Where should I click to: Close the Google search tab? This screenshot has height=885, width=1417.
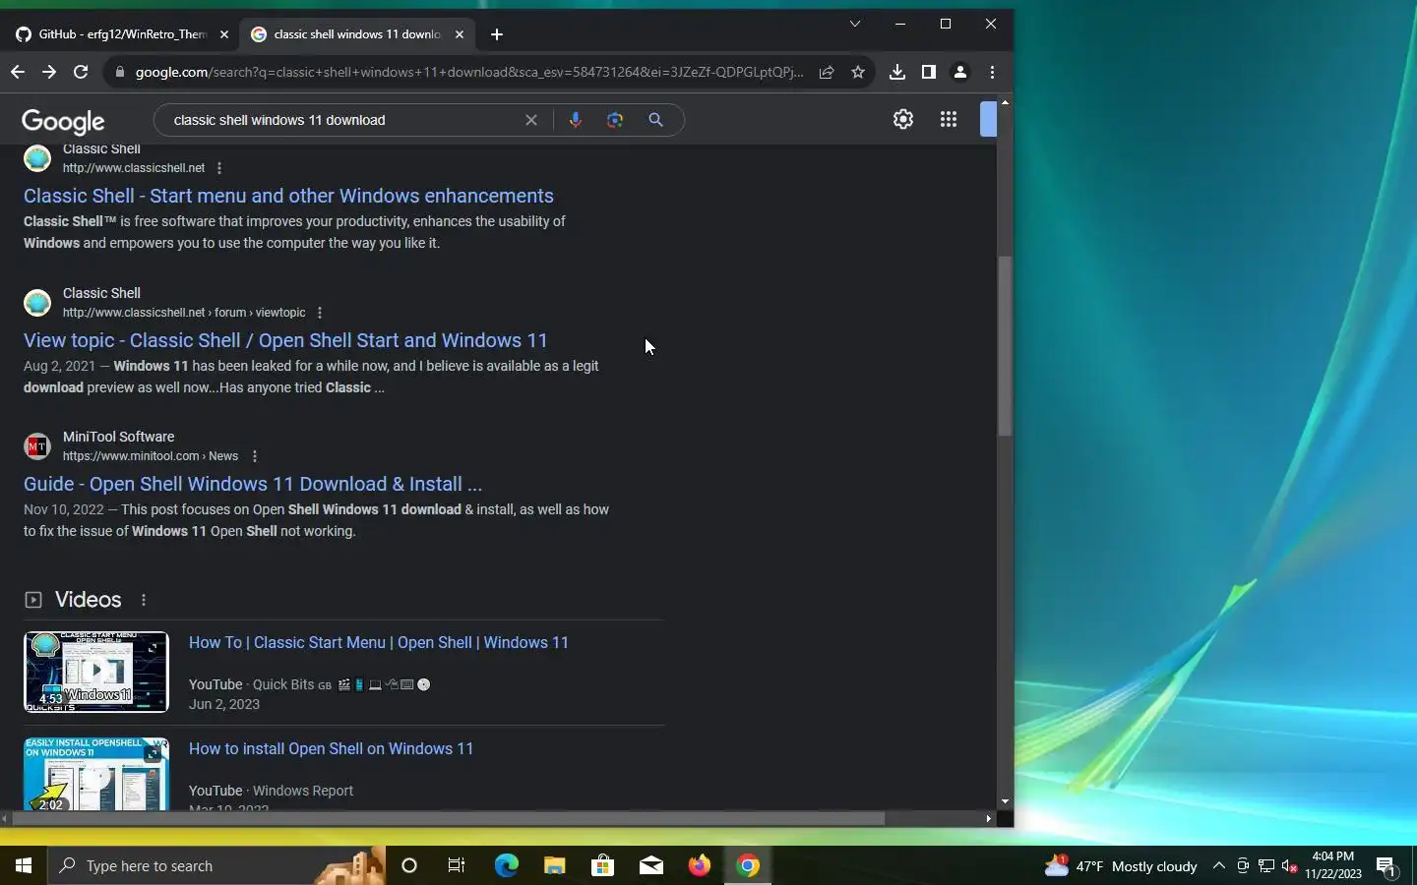[459, 34]
